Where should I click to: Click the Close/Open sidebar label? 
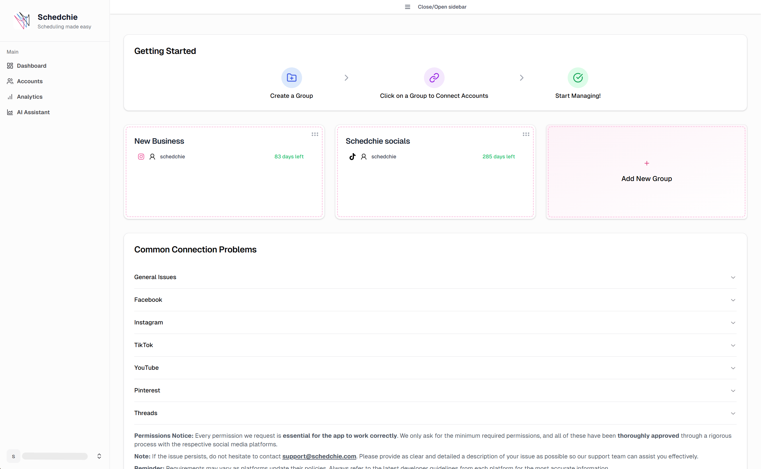click(x=442, y=7)
